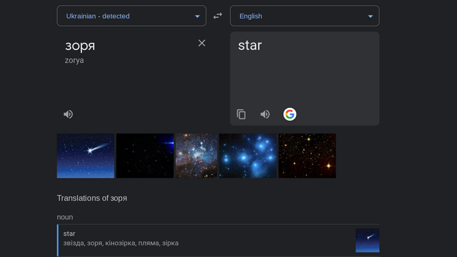Clear the source text зоря
The image size is (457, 257).
tap(202, 43)
